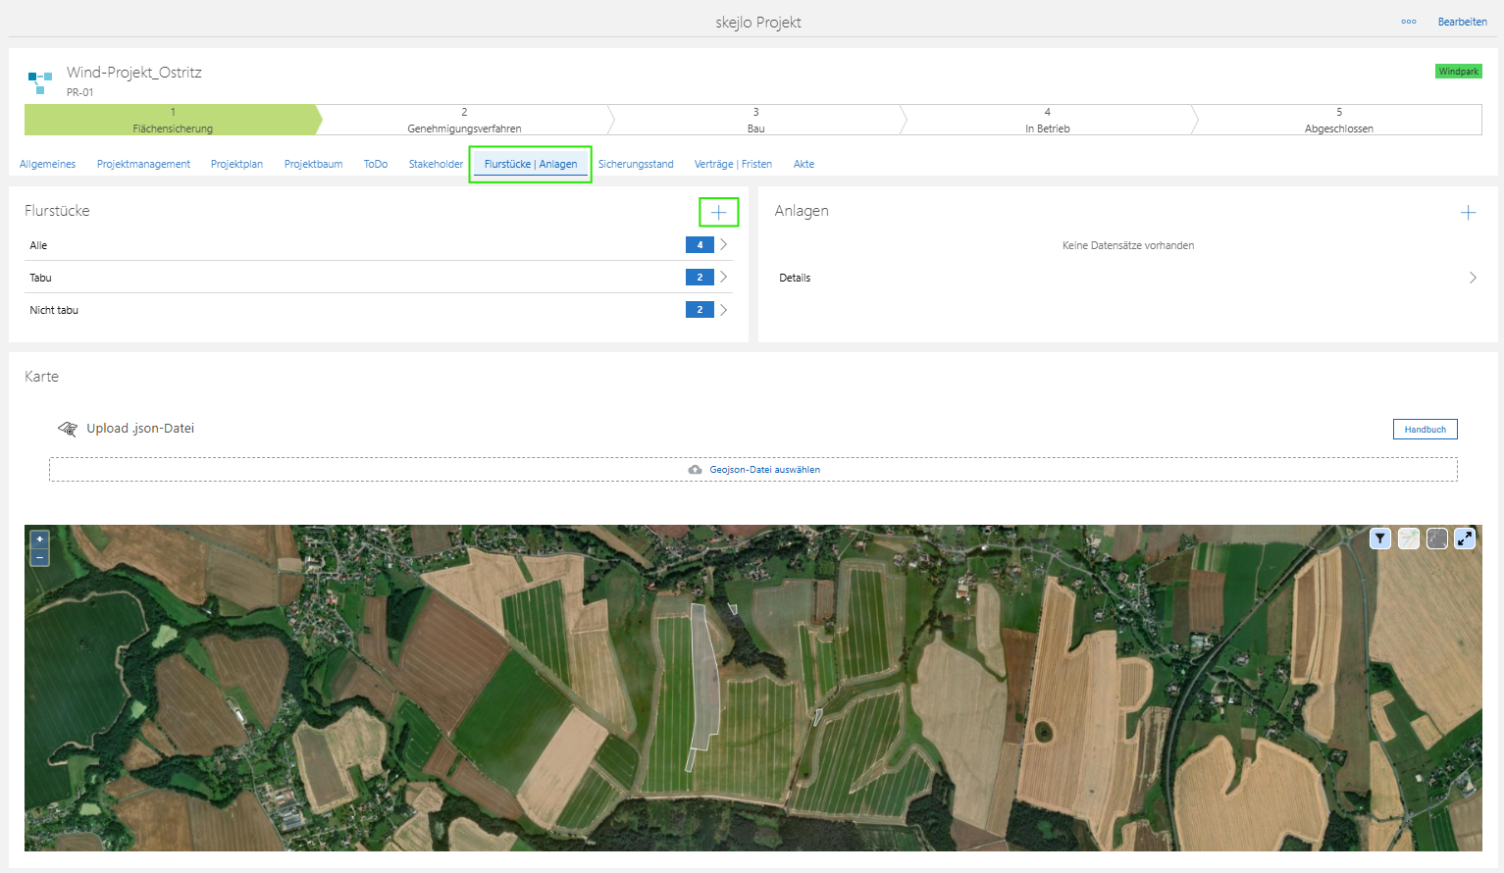Click the Tabu row label

point(40,278)
